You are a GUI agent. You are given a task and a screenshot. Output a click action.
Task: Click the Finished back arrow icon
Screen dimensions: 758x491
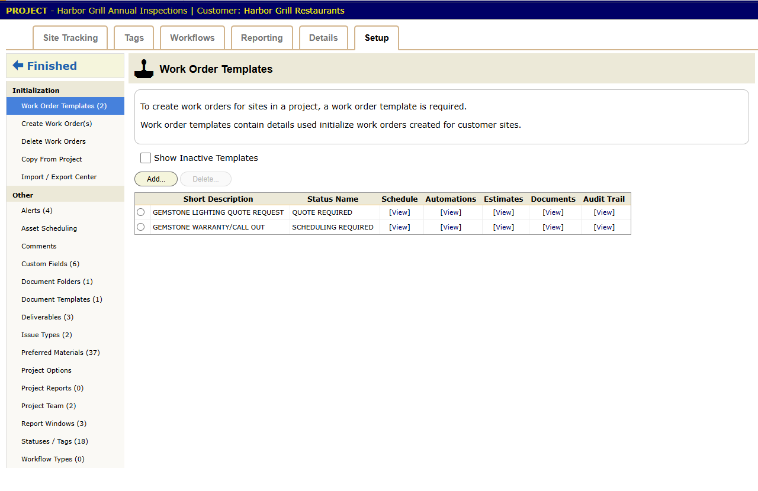coord(18,66)
